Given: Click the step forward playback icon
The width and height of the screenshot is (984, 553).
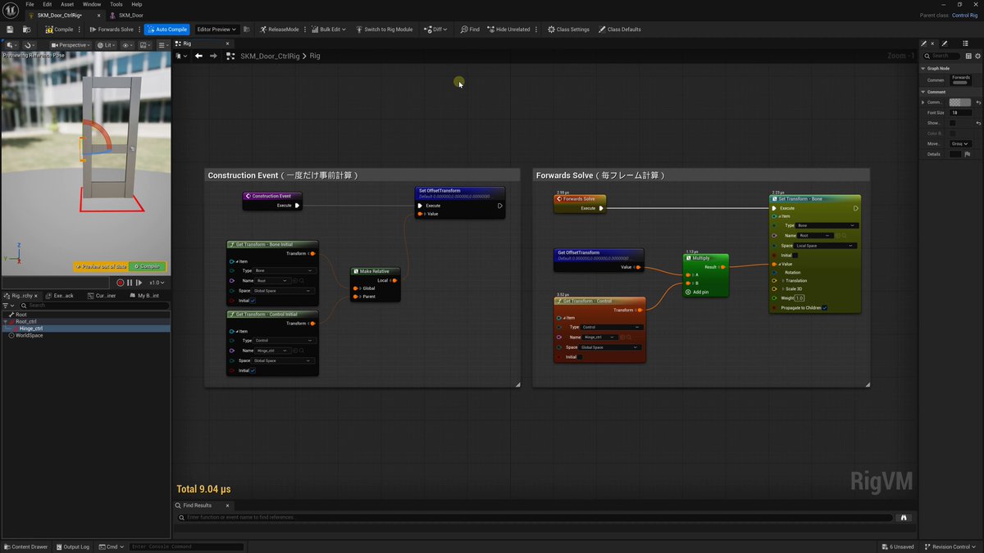Looking at the screenshot, I should tap(139, 283).
